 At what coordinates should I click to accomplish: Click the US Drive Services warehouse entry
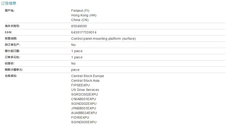click(85, 90)
